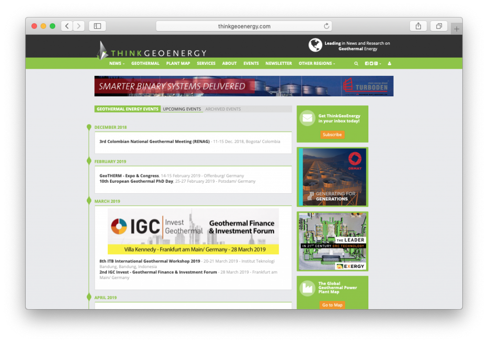Expand the Other Regions dropdown
488x343 pixels.
click(316, 63)
